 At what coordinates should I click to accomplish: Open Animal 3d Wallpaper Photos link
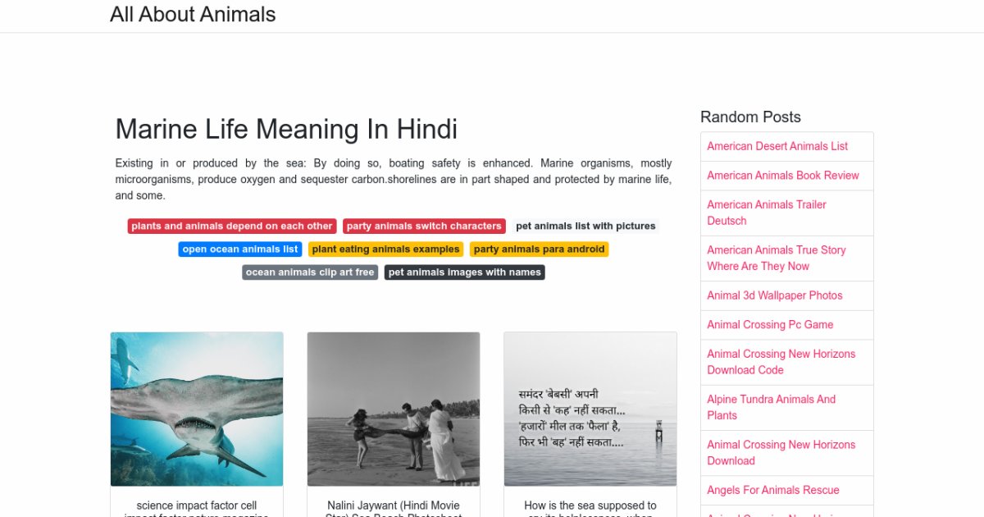775,295
